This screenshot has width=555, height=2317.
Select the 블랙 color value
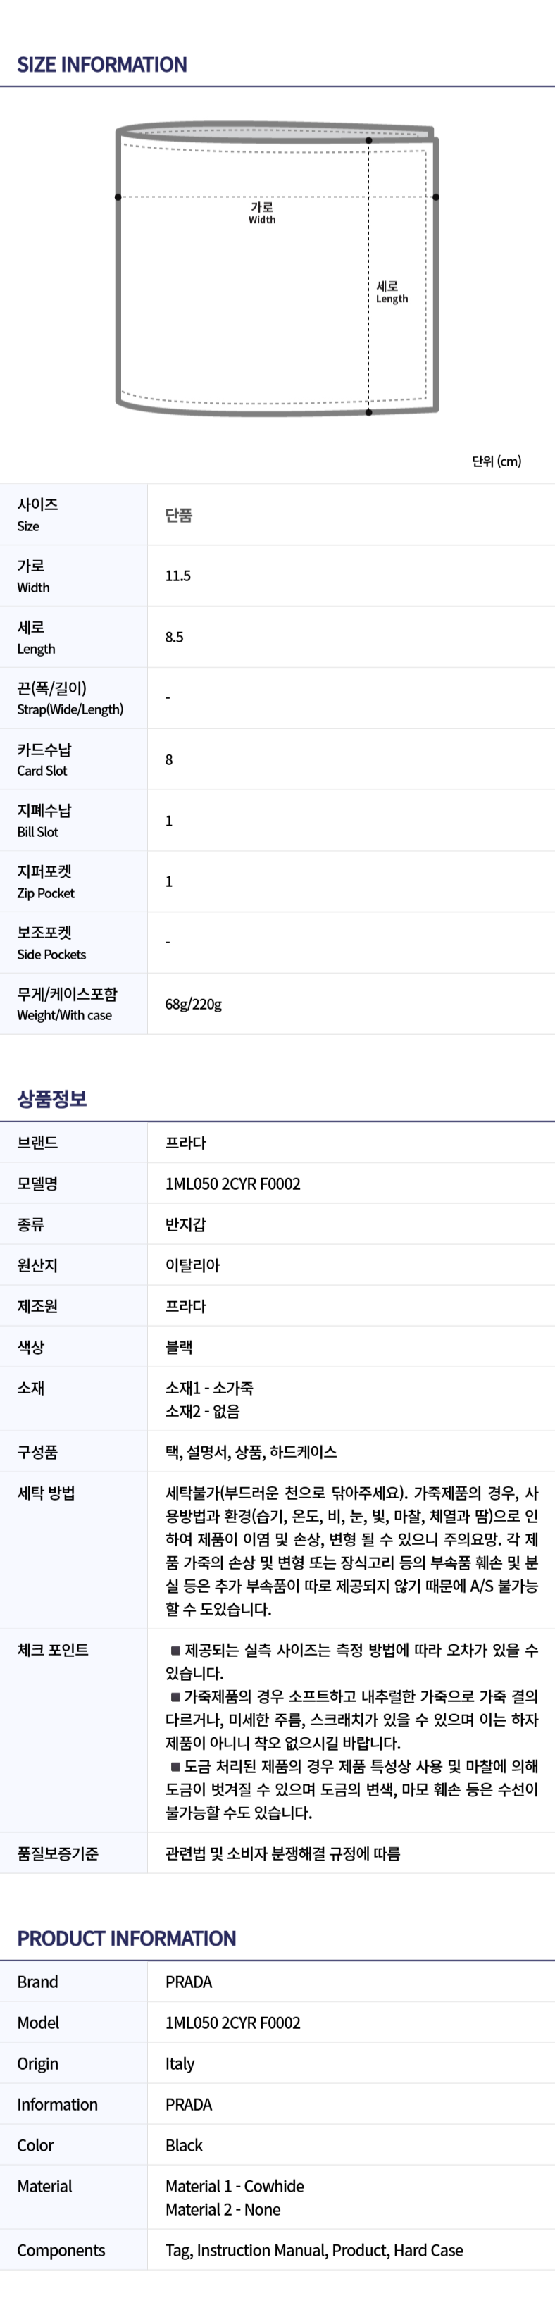coord(179,1348)
